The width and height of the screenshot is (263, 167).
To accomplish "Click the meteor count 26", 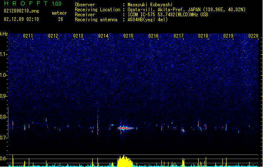I will point(61,19).
